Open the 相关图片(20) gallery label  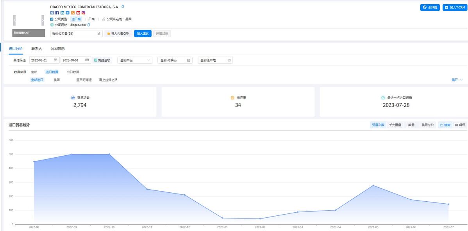(29, 33)
